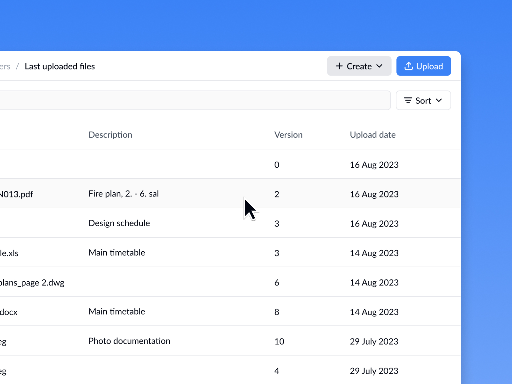512x384 pixels.
Task: Open the Photo documentation row
Action: 129,341
